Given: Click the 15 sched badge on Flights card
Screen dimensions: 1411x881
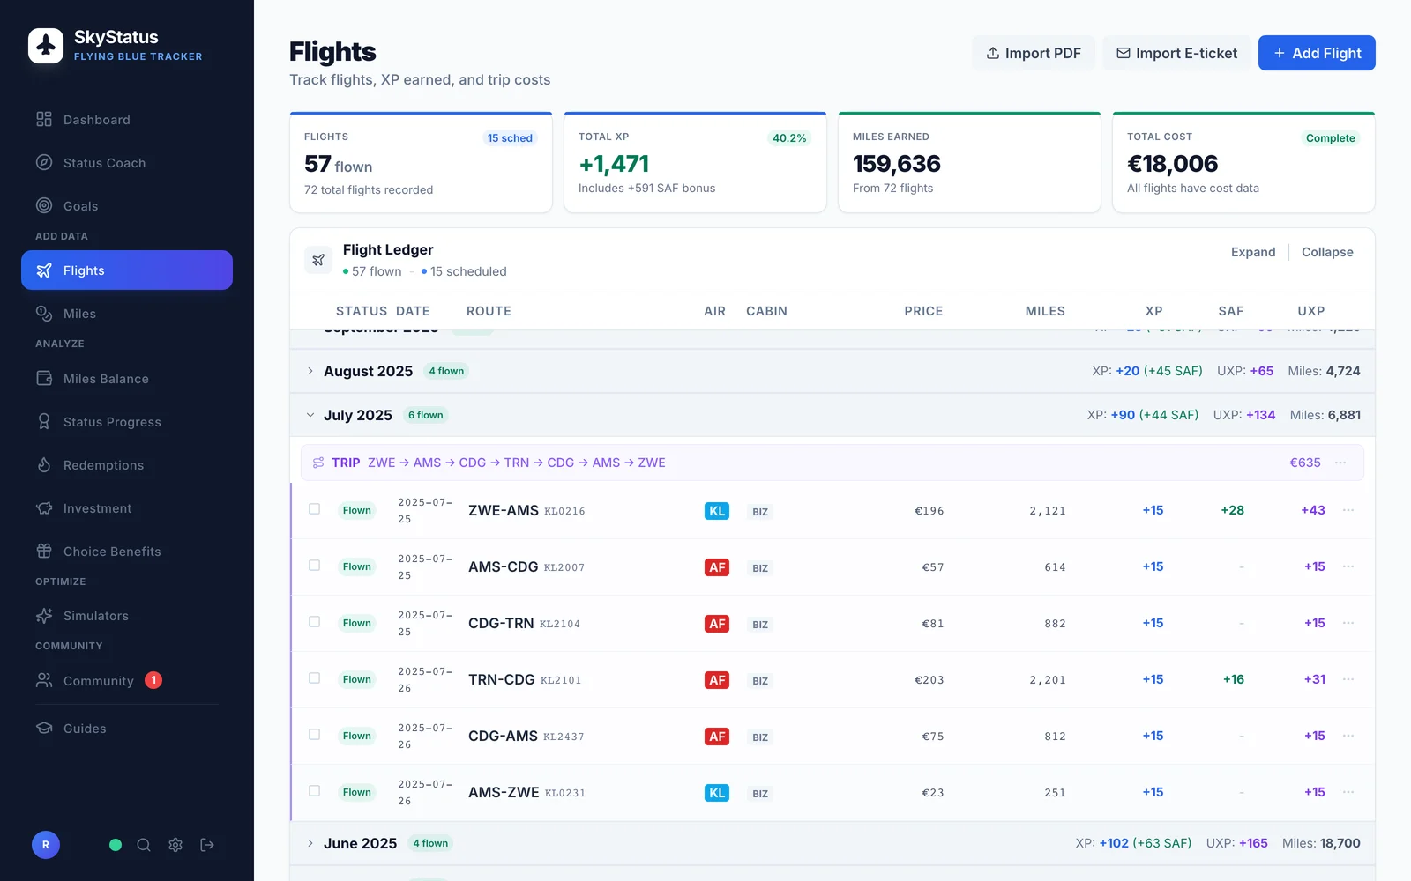Looking at the screenshot, I should [510, 138].
